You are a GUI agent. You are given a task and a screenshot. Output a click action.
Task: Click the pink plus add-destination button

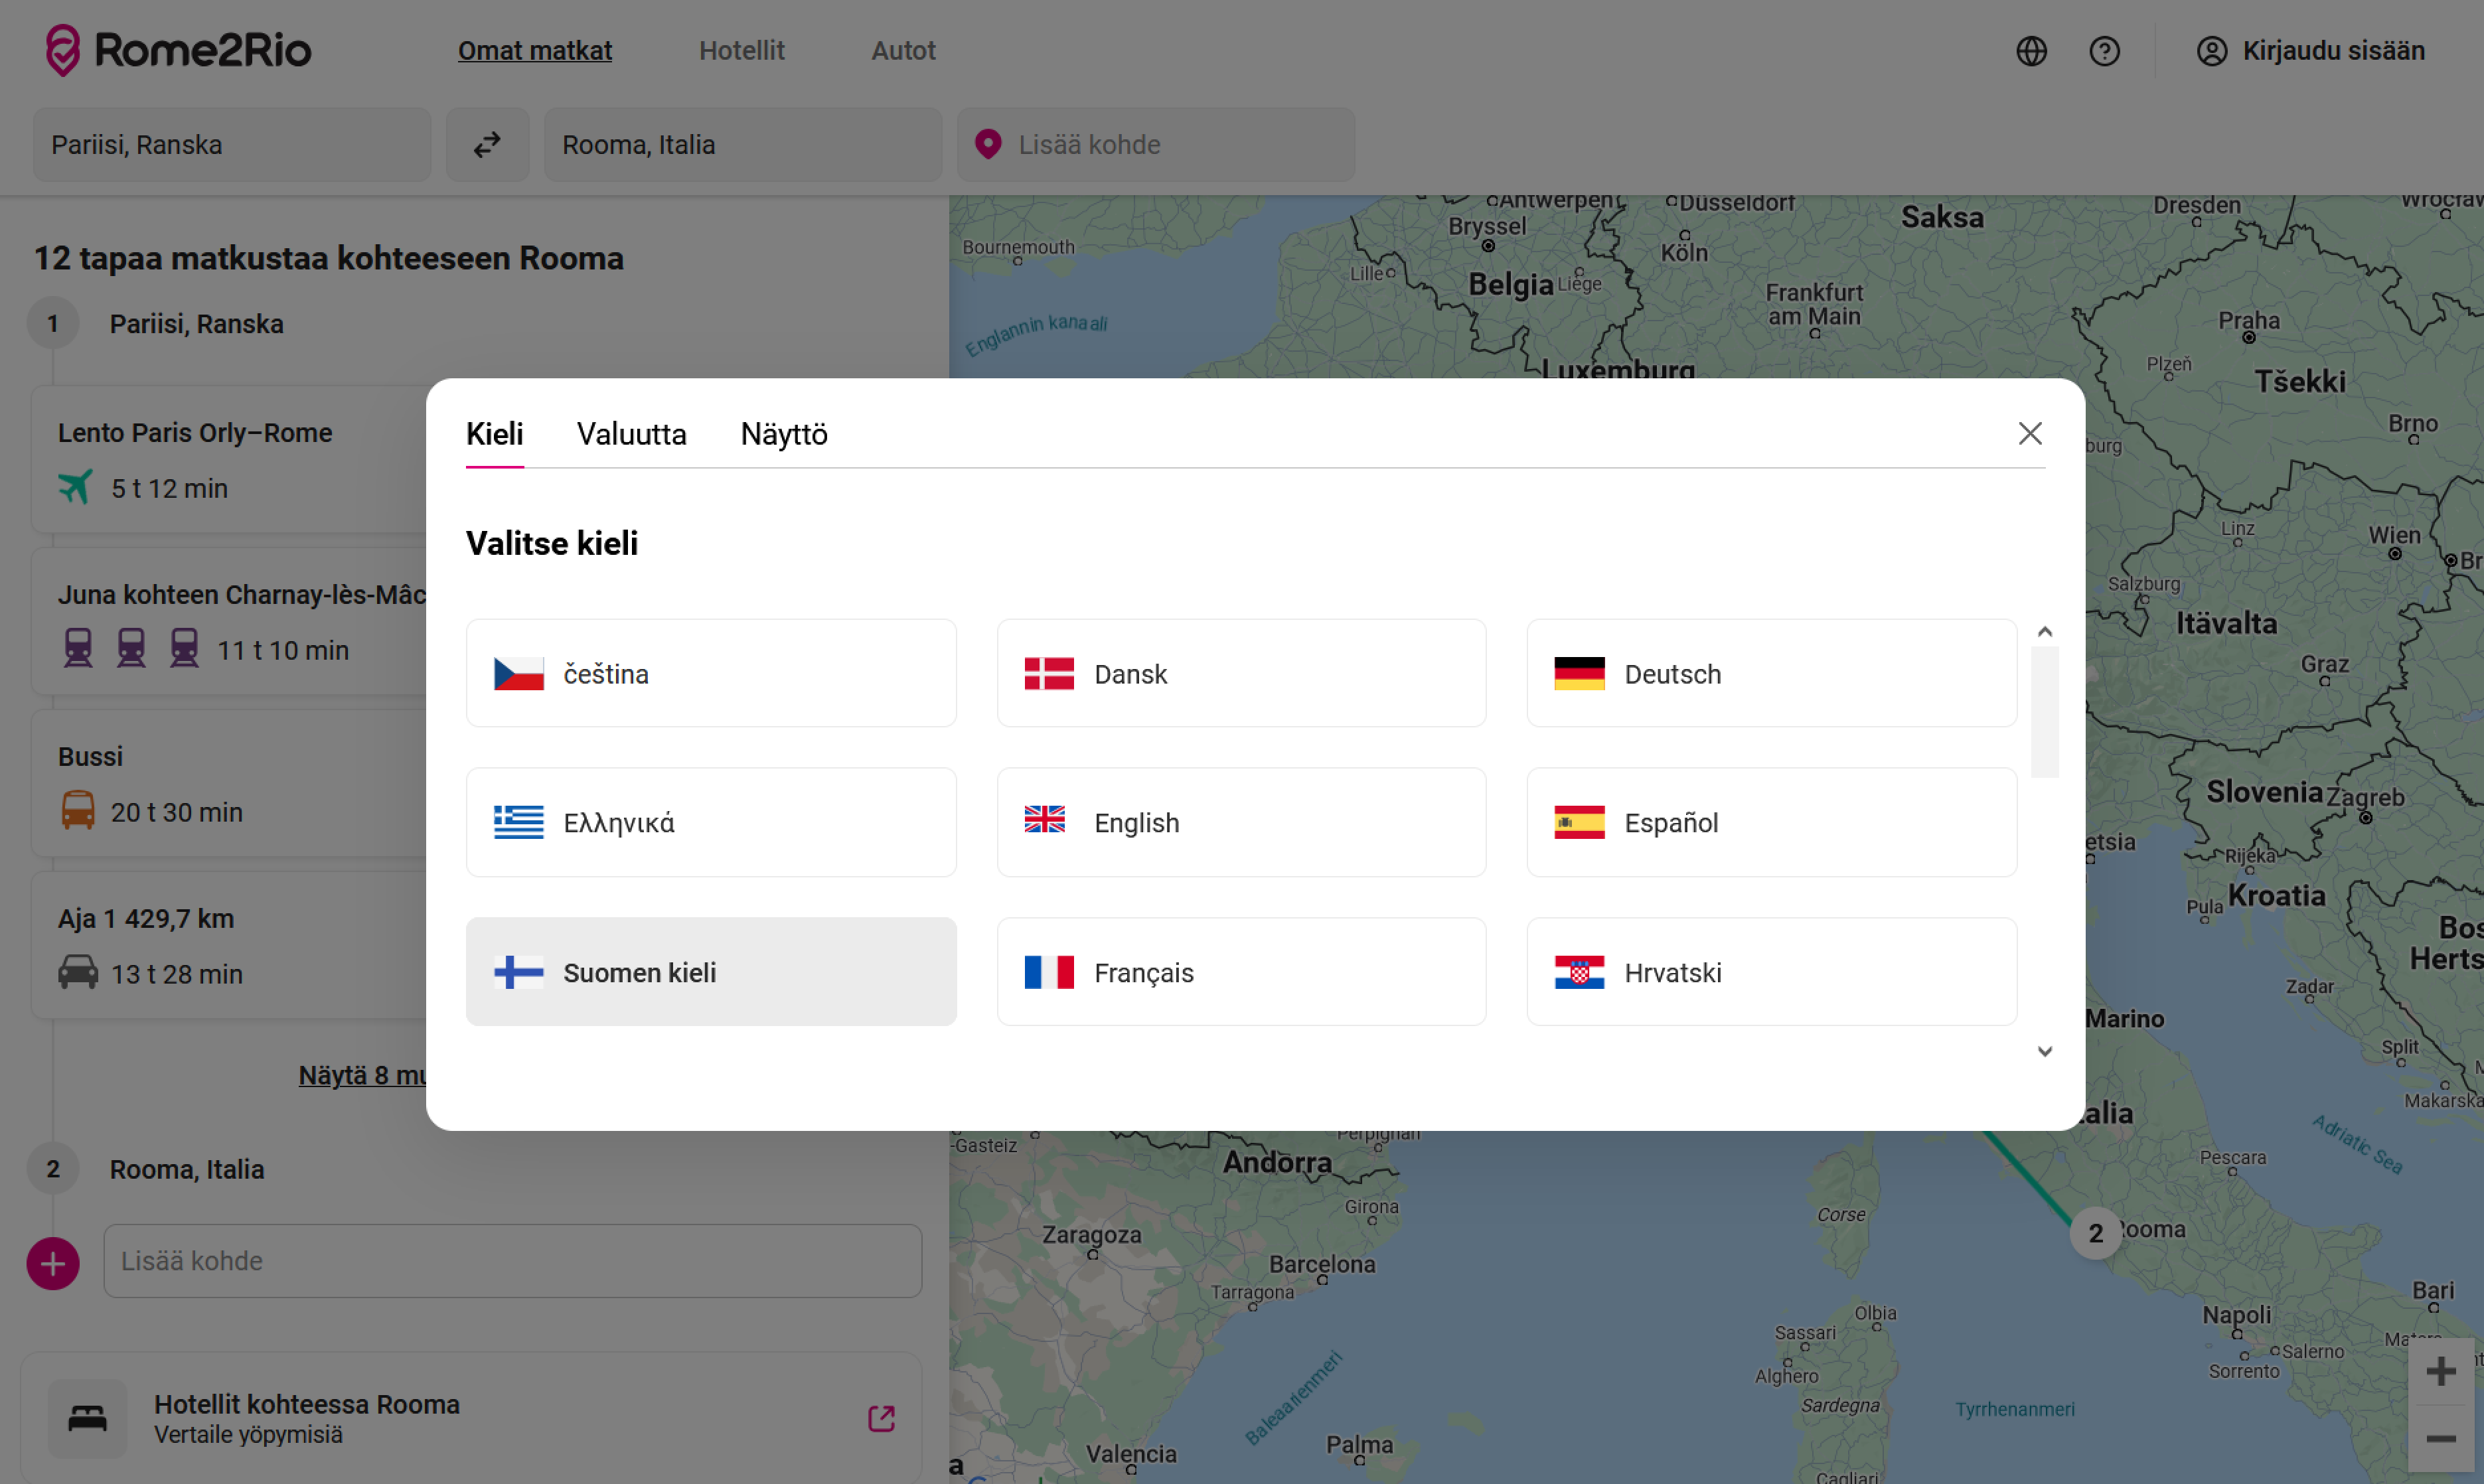pos(53,1263)
